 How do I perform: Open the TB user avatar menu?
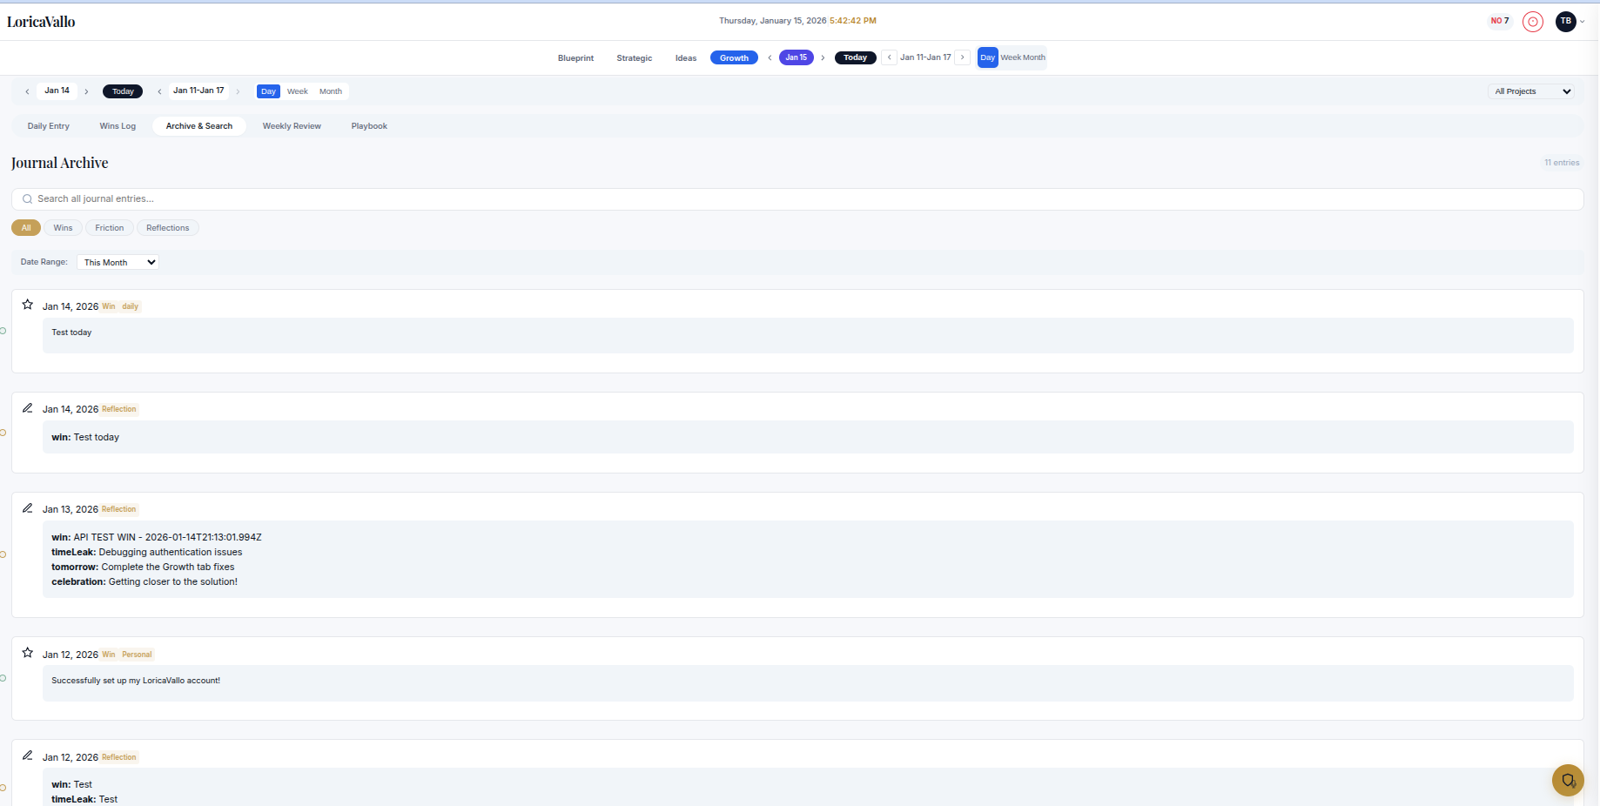click(1566, 22)
